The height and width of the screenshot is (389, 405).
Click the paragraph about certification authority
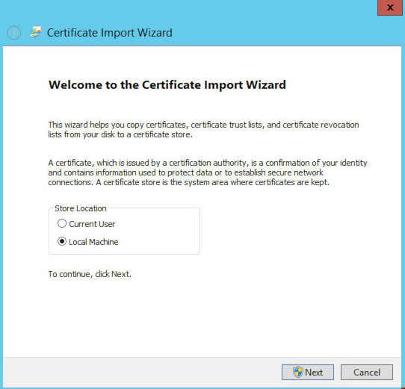(x=208, y=172)
